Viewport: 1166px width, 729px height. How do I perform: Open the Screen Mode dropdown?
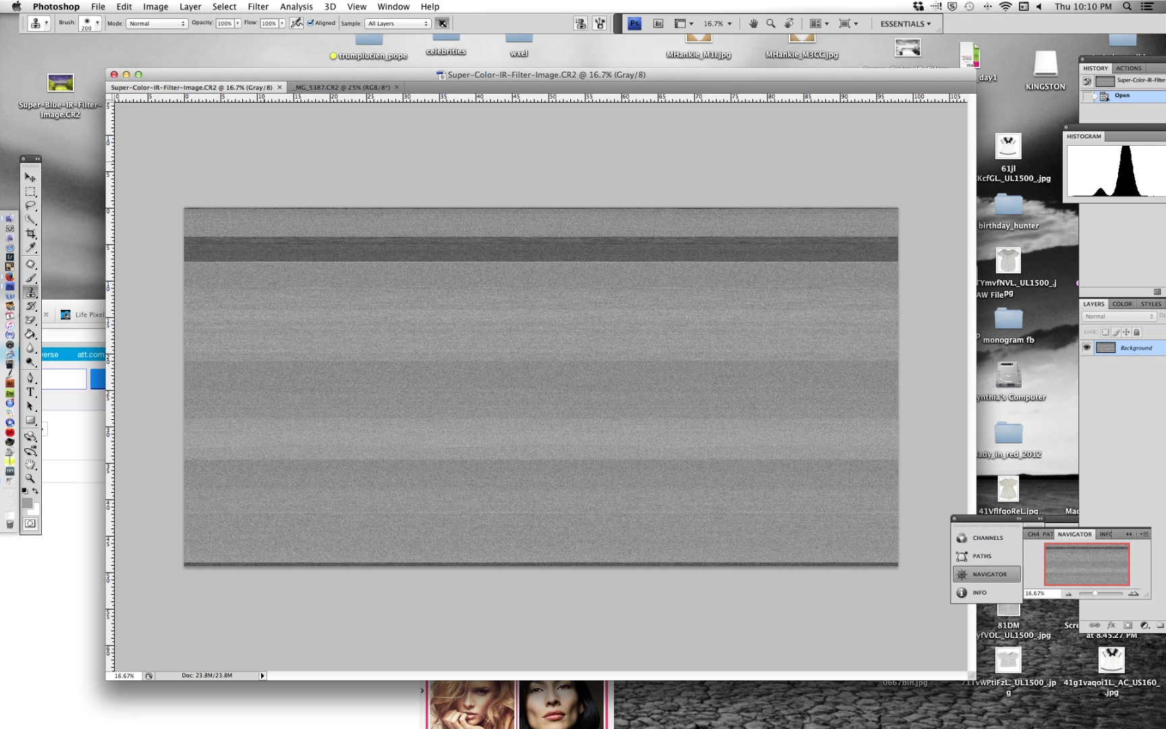pos(848,24)
